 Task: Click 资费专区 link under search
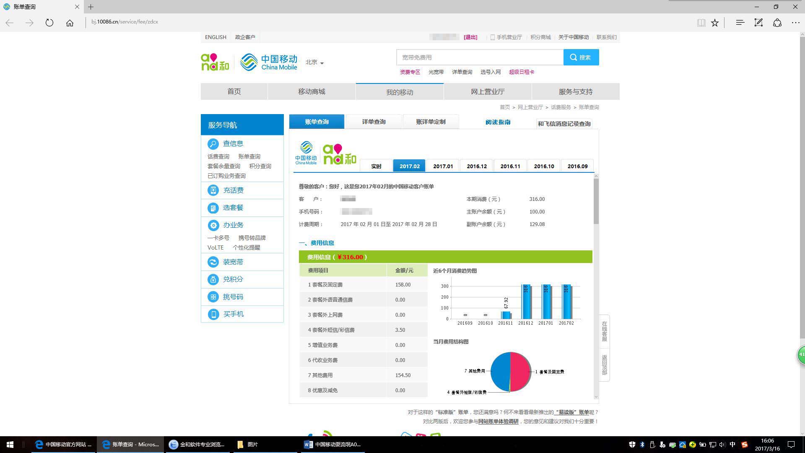[410, 72]
